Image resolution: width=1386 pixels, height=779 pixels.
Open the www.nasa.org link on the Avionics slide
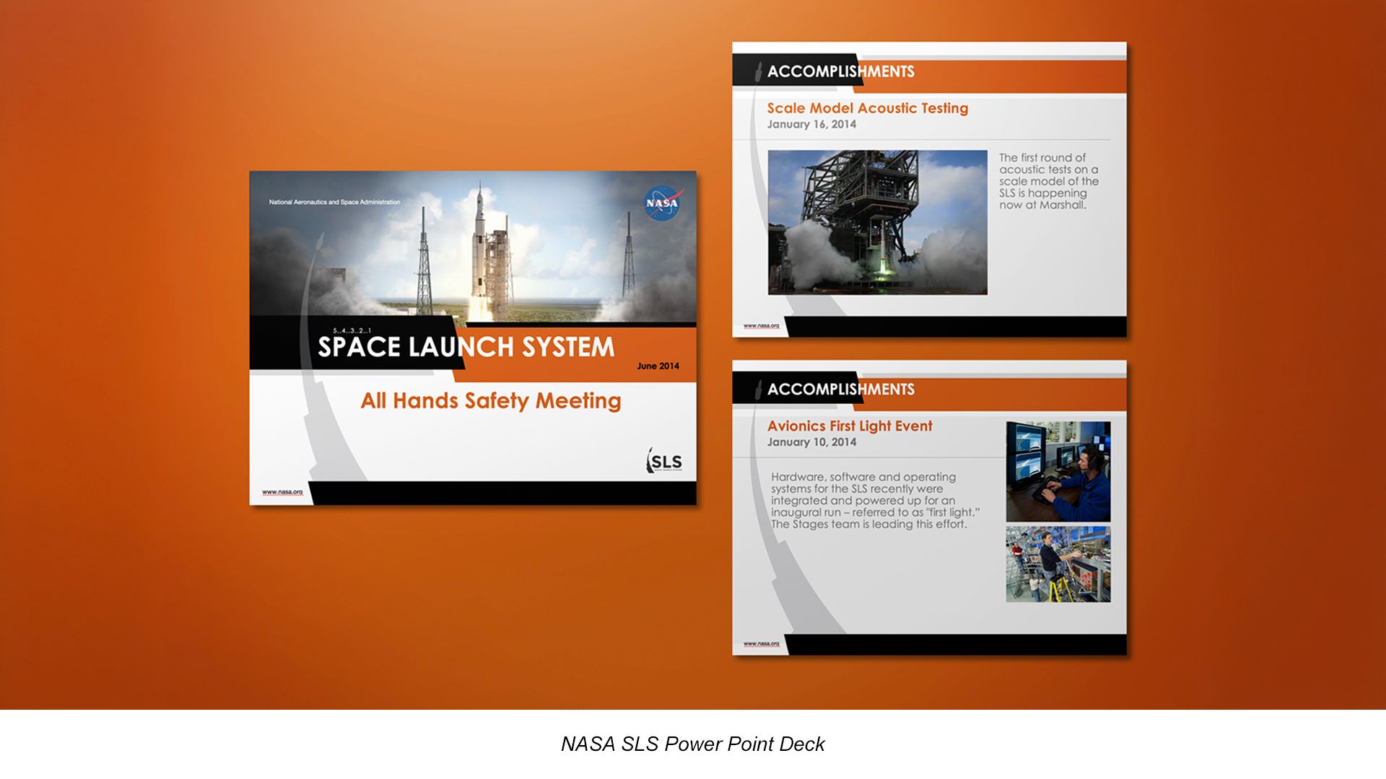[x=762, y=643]
